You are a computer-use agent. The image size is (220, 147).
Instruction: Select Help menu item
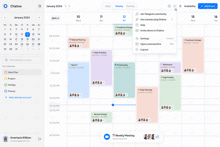155,25
